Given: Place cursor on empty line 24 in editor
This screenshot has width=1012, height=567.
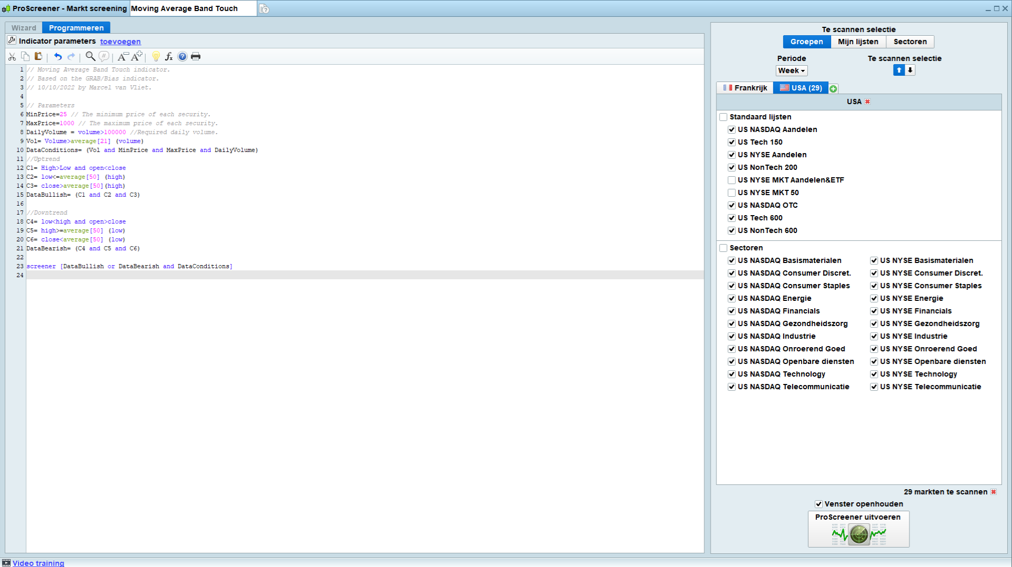Looking at the screenshot, I should [x=365, y=275].
